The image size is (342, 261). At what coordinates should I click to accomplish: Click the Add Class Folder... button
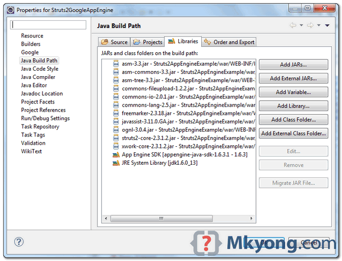coord(294,120)
